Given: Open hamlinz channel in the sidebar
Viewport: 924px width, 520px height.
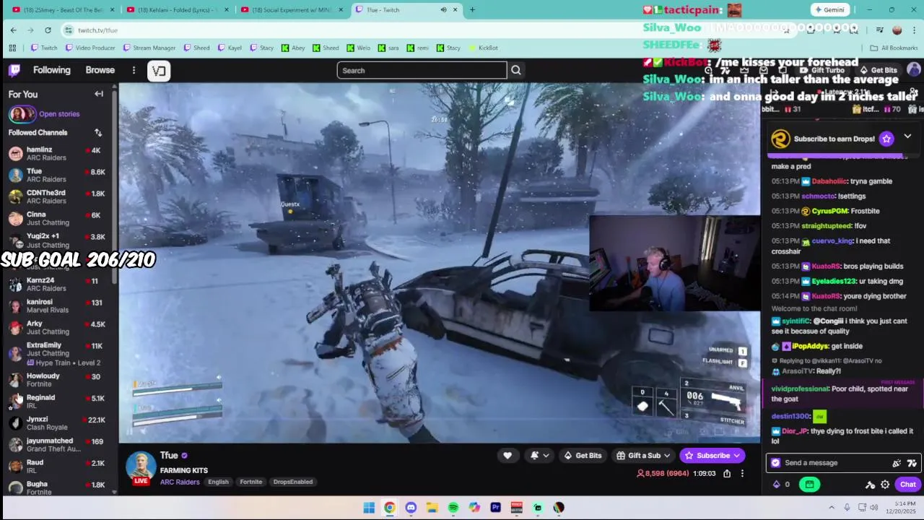Looking at the screenshot, I should 57,154.
